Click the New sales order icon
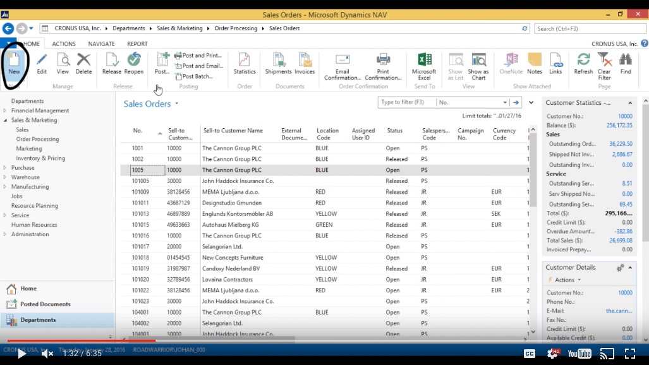 click(14, 63)
